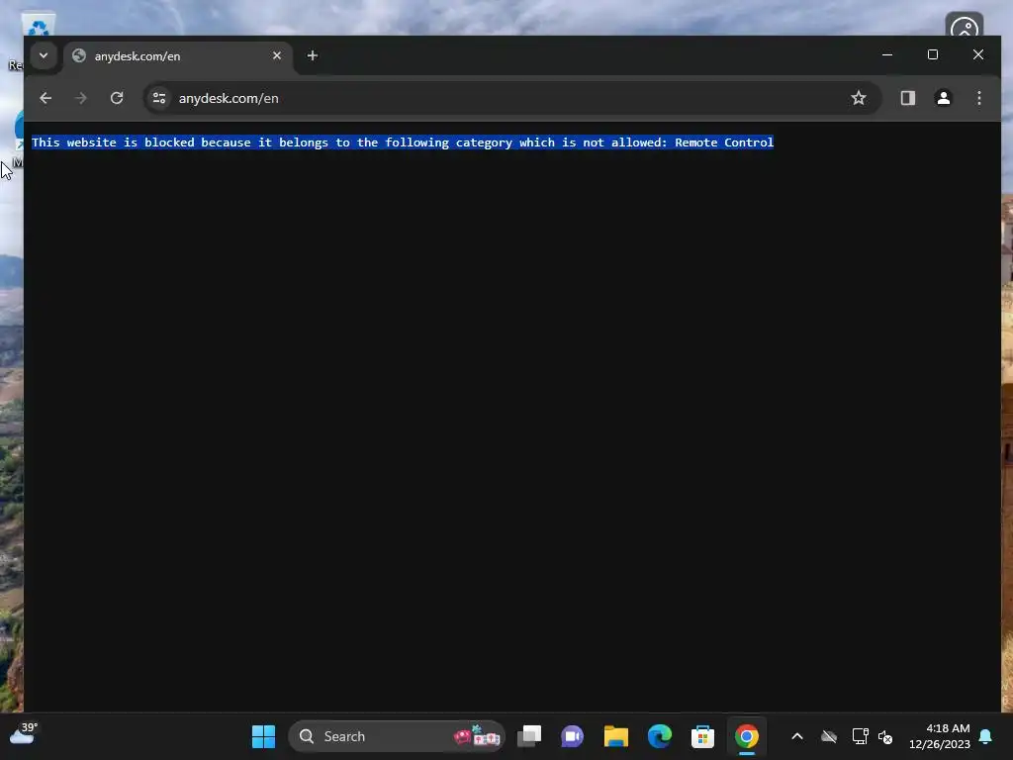Open a new tab
1013x760 pixels.
(312, 55)
